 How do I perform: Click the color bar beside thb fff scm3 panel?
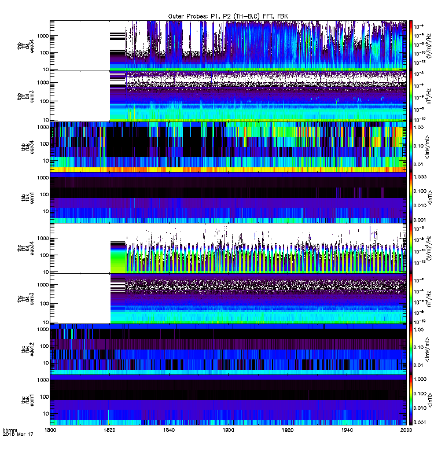[410, 96]
